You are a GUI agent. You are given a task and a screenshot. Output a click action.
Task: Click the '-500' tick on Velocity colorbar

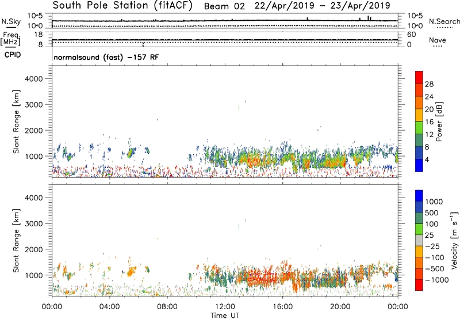tap(435, 269)
